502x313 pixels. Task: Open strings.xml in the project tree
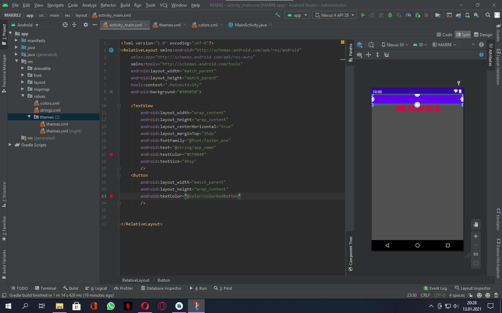pos(50,110)
